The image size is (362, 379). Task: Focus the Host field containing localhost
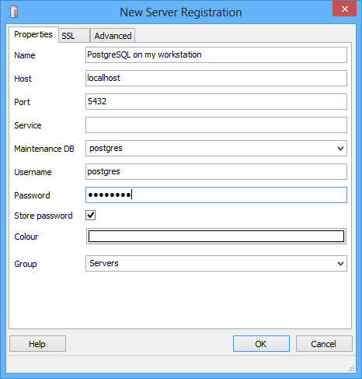coord(216,78)
